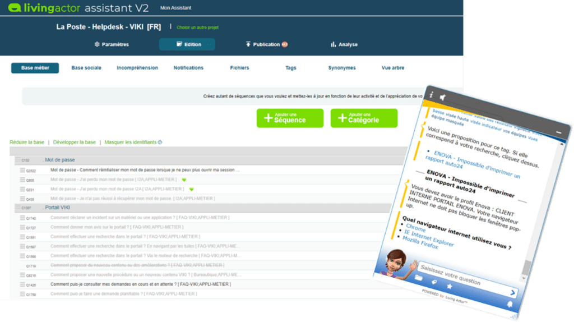Select the Base sociale tab
Screen dimensions: 574x322
pyautogui.click(x=86, y=68)
